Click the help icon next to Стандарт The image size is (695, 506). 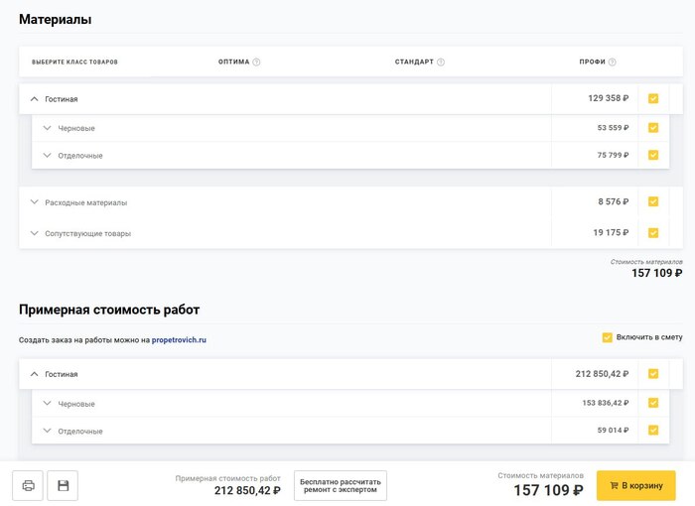pyautogui.click(x=441, y=62)
